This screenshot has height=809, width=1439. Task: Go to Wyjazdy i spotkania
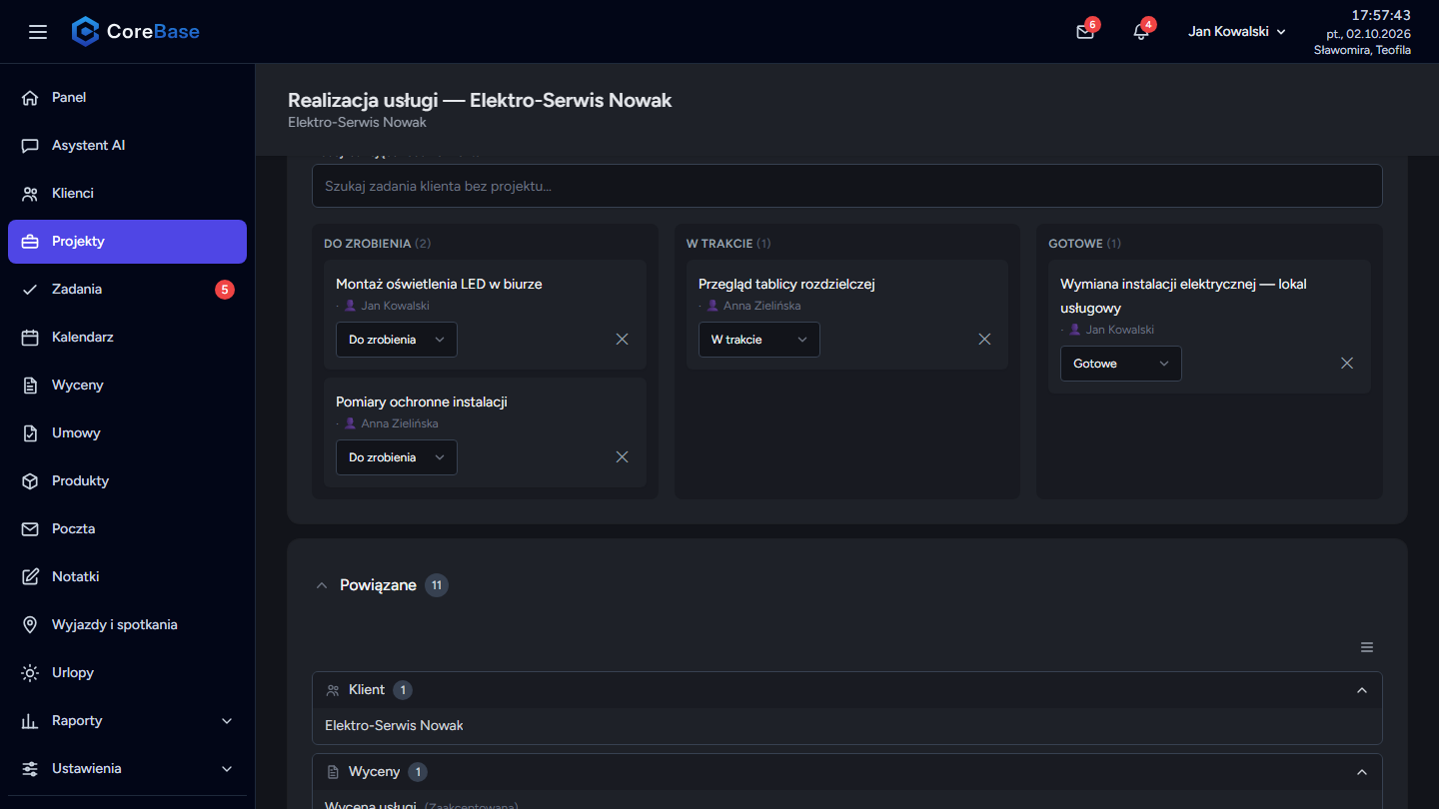click(x=127, y=624)
